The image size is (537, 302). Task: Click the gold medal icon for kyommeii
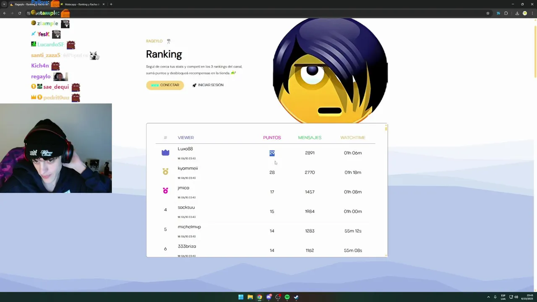point(165,172)
